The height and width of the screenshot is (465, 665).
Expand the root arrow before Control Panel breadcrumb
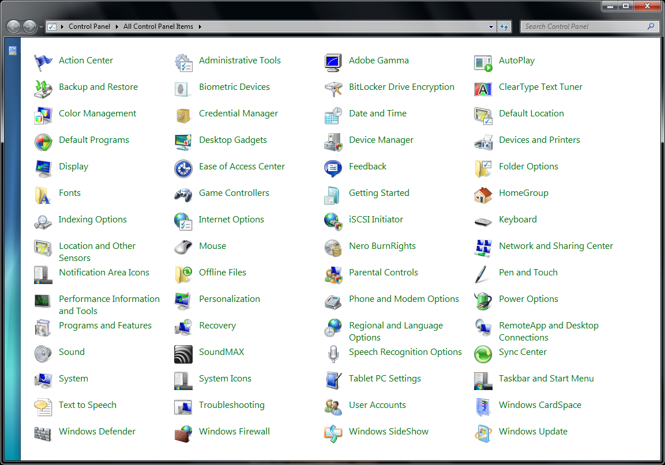pyautogui.click(x=62, y=27)
